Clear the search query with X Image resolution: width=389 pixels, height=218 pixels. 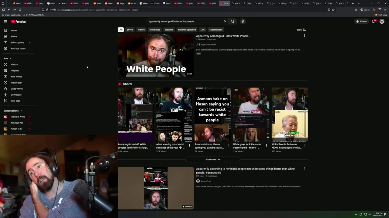(225, 21)
